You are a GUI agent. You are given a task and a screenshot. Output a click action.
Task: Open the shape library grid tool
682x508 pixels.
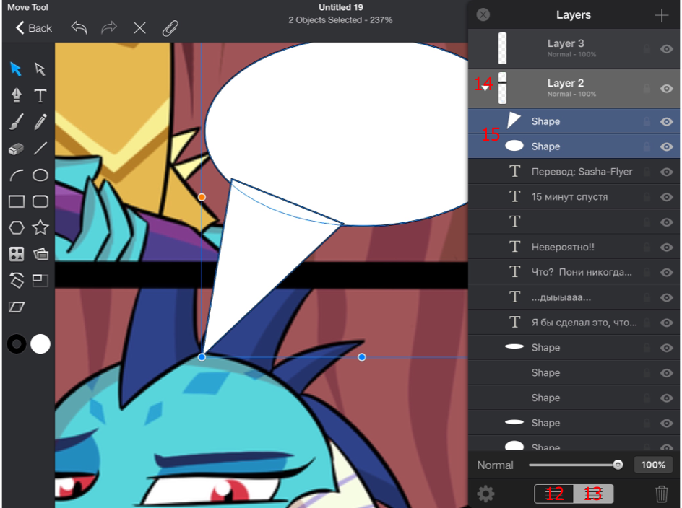click(x=17, y=254)
